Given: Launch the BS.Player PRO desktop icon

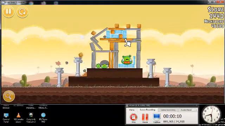Looking at the screenshot, I should 43,118.
